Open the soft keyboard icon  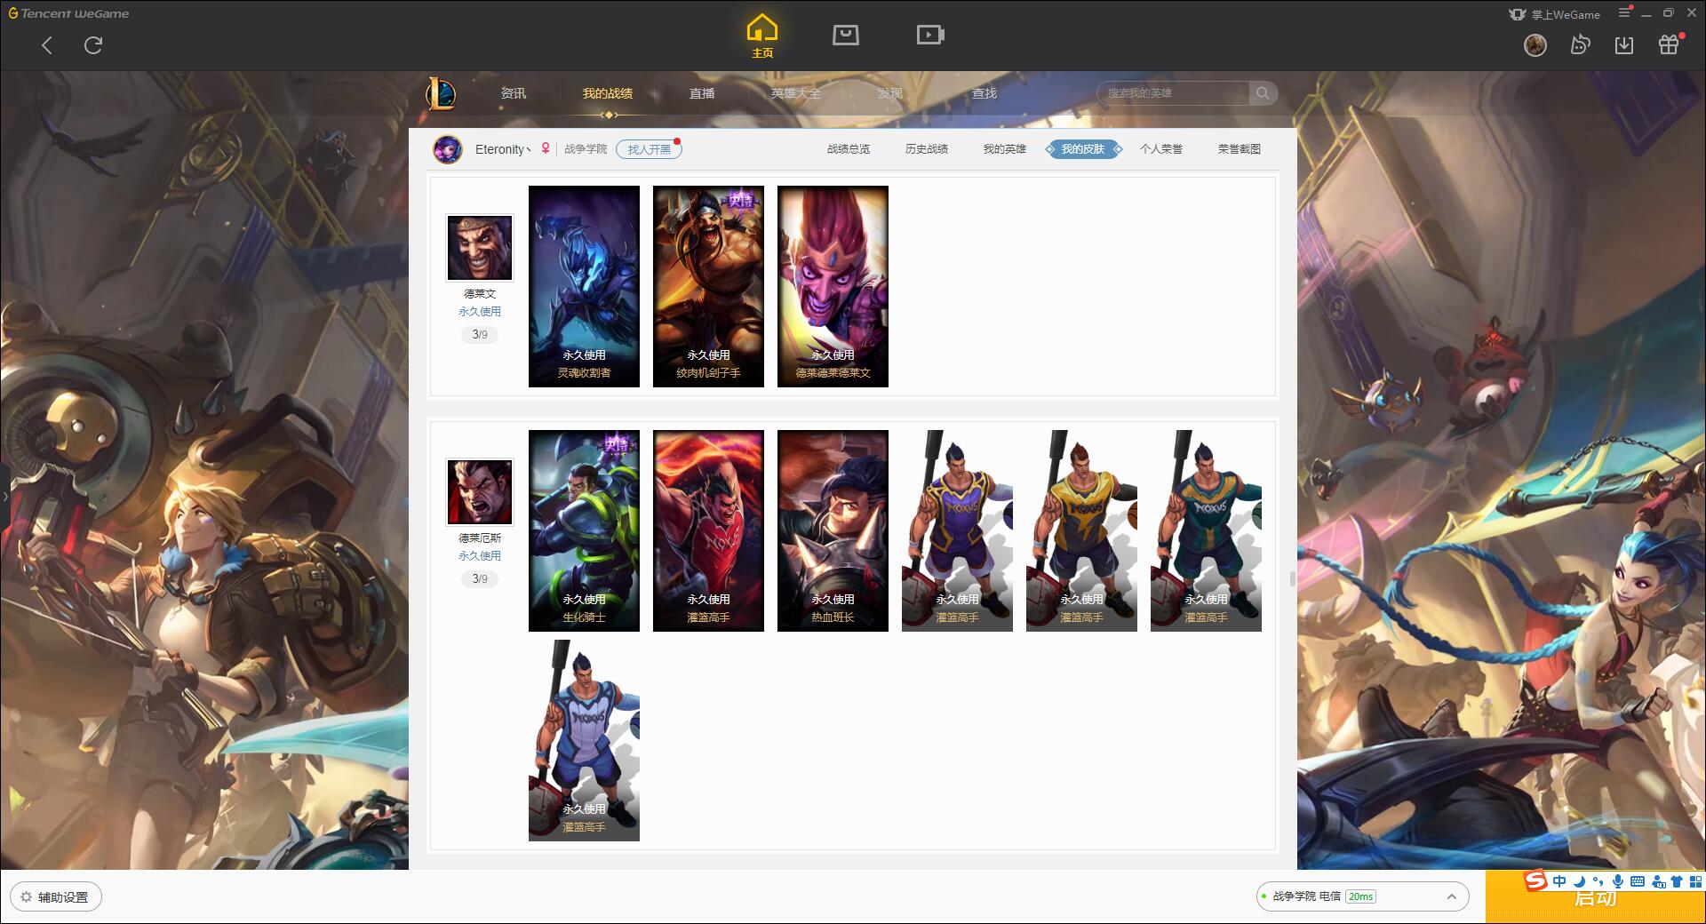click(1638, 881)
